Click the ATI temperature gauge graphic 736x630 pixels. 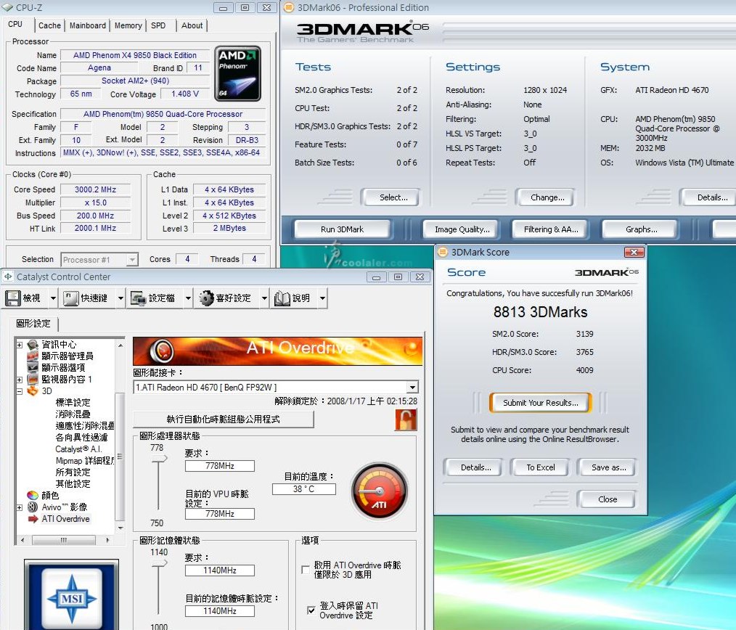[x=380, y=491]
